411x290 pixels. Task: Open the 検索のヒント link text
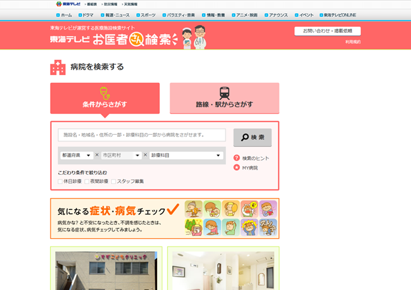click(x=255, y=158)
